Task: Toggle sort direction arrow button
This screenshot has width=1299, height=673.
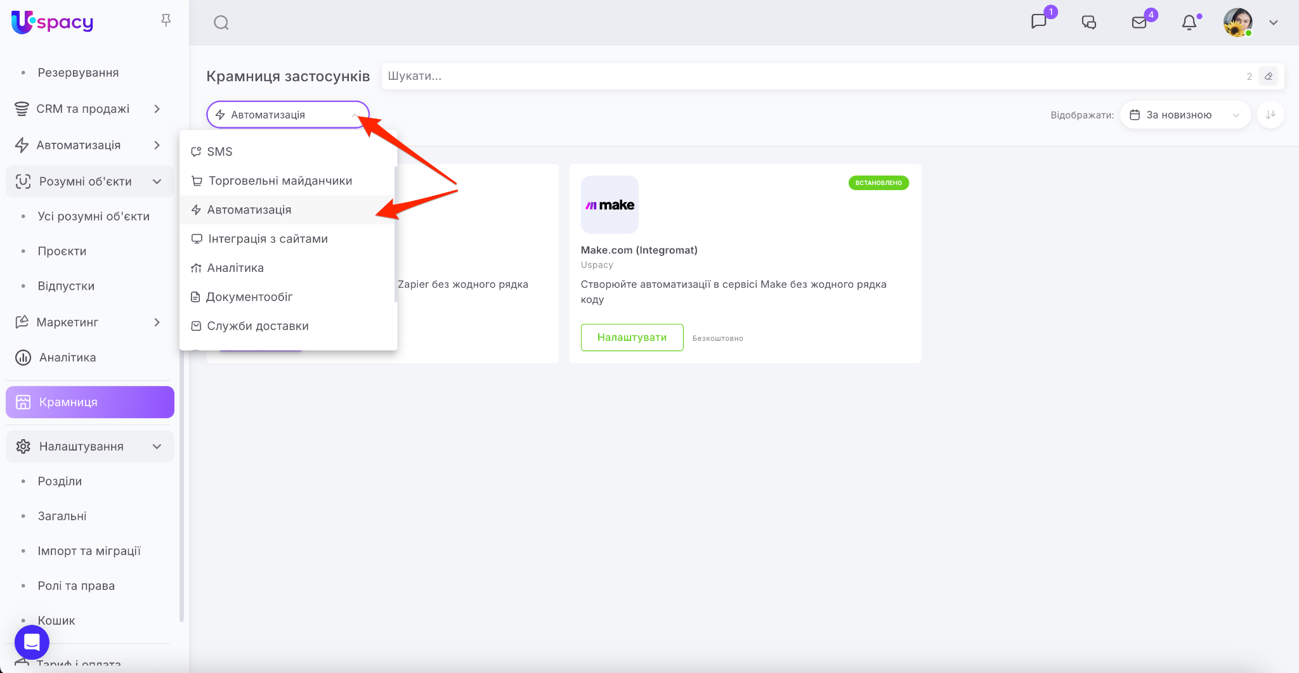Action: 1270,115
